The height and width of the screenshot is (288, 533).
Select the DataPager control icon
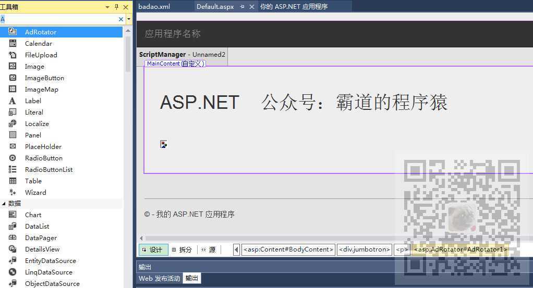pyautogui.click(x=13, y=237)
